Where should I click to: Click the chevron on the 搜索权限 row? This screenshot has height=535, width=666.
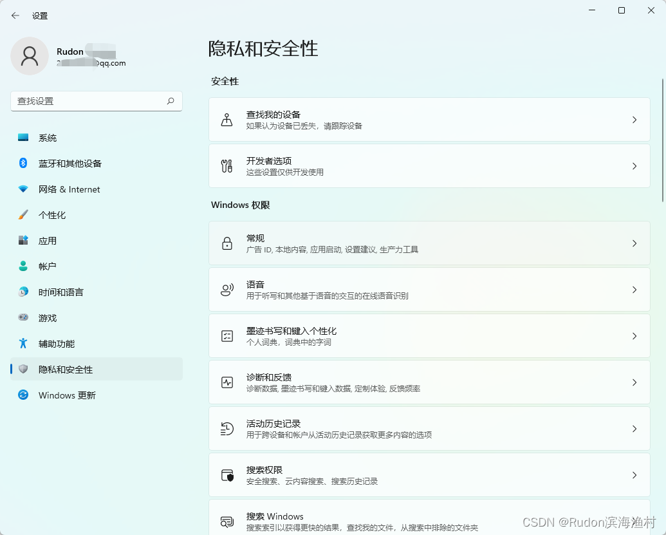[634, 475]
